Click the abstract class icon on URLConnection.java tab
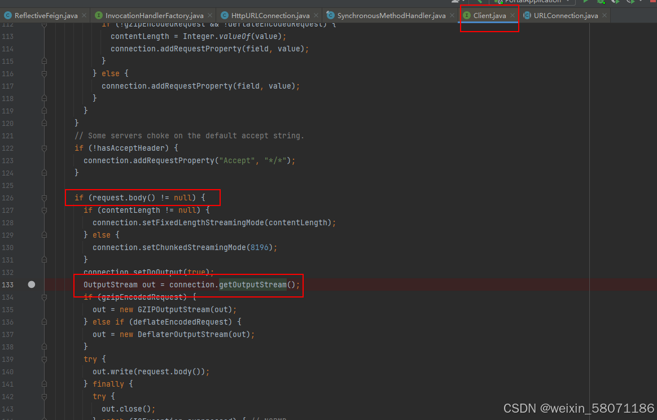657x420 pixels. pyautogui.click(x=527, y=15)
